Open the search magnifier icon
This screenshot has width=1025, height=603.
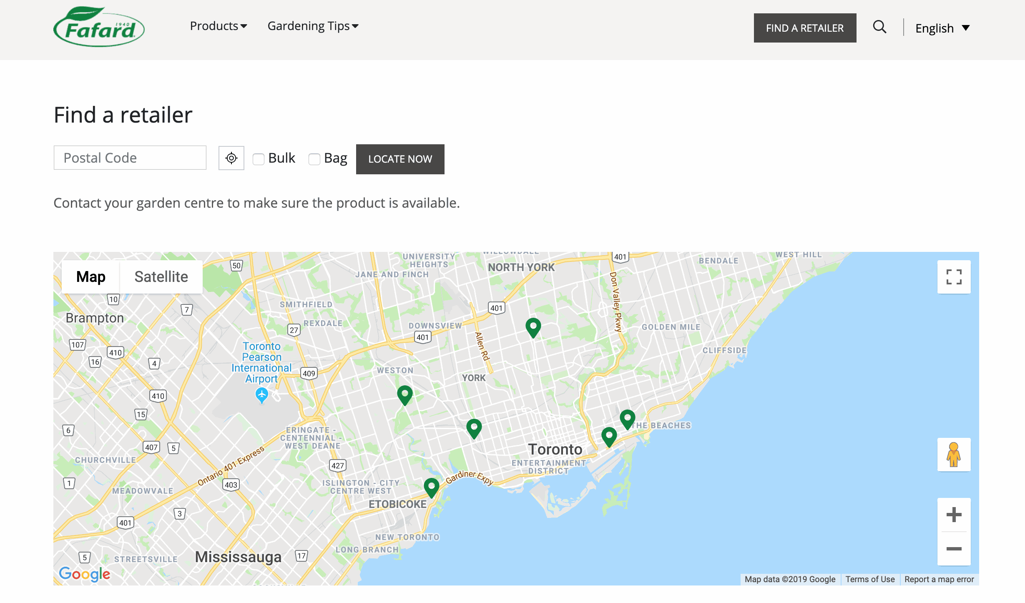(x=879, y=27)
